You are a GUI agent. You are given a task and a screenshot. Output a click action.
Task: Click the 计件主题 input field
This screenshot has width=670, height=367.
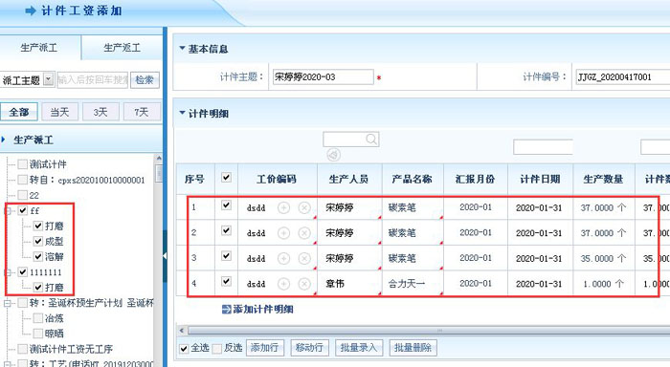(x=323, y=77)
